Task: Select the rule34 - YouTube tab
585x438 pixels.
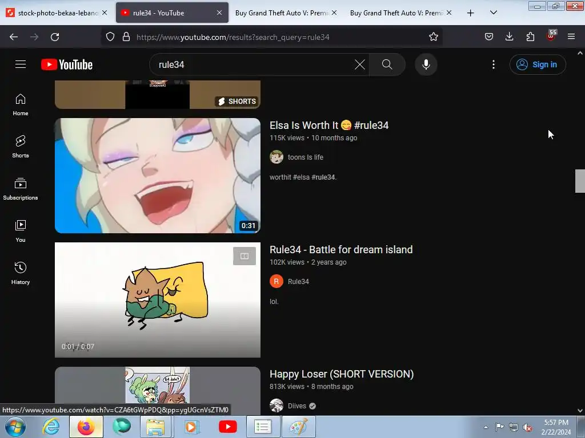Action: [x=172, y=13]
